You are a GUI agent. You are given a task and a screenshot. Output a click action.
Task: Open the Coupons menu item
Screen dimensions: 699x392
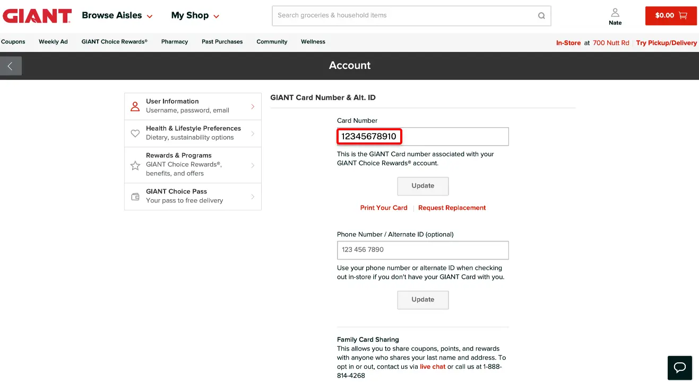coord(13,42)
